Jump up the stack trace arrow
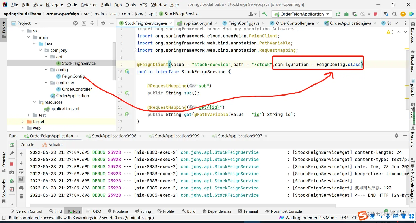 point(21,154)
